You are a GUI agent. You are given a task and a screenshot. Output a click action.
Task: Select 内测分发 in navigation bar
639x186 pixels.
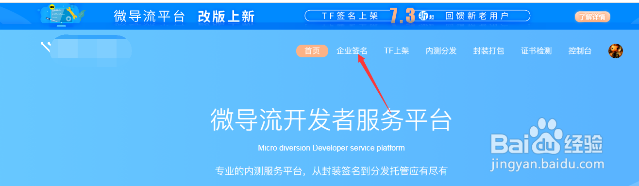441,51
